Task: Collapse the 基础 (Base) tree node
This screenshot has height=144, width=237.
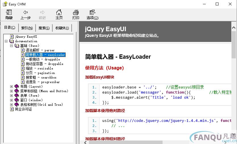Action: [11, 46]
